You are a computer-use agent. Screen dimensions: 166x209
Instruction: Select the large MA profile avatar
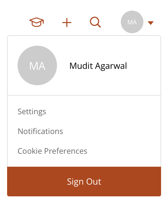(37, 65)
